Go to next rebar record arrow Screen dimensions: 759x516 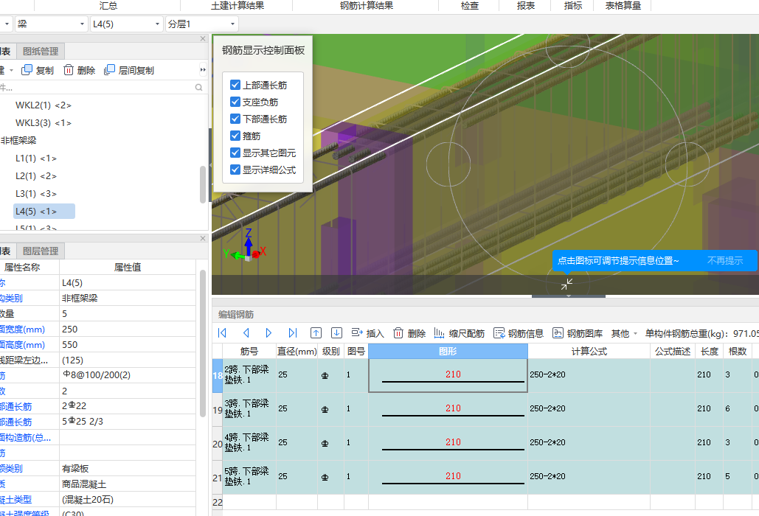click(x=268, y=332)
